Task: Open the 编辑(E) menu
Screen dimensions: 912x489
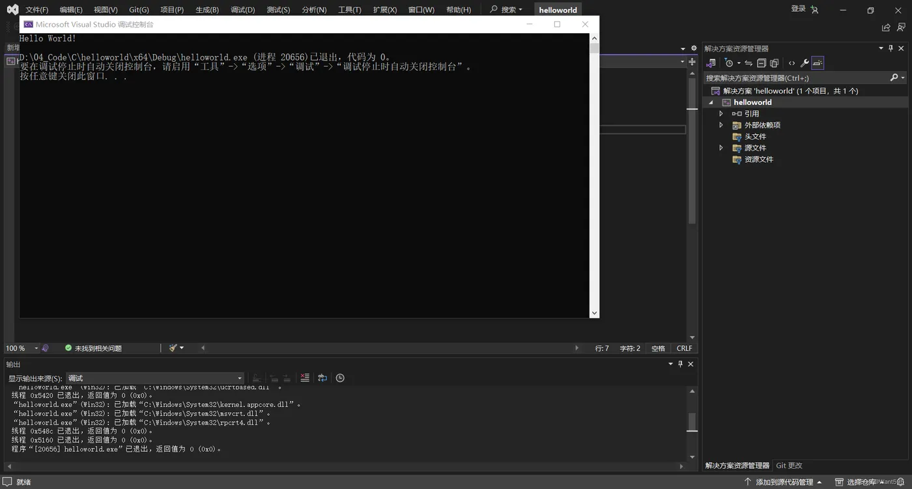Action: [71, 10]
